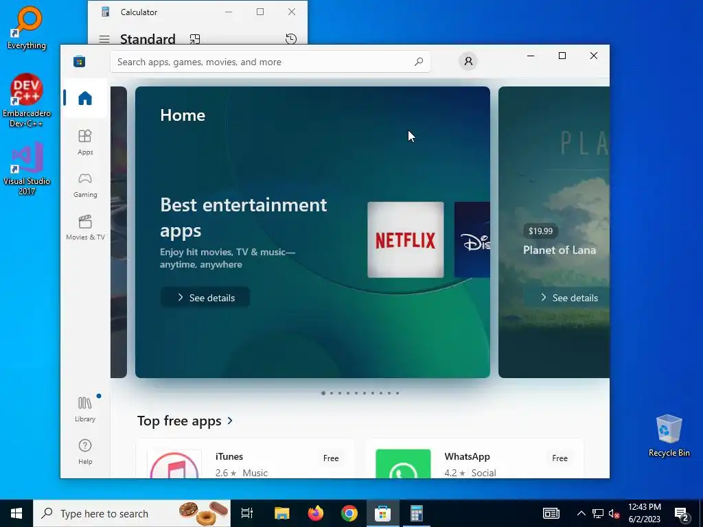
Task: Open Help in the Store sidebar
Action: click(x=85, y=452)
